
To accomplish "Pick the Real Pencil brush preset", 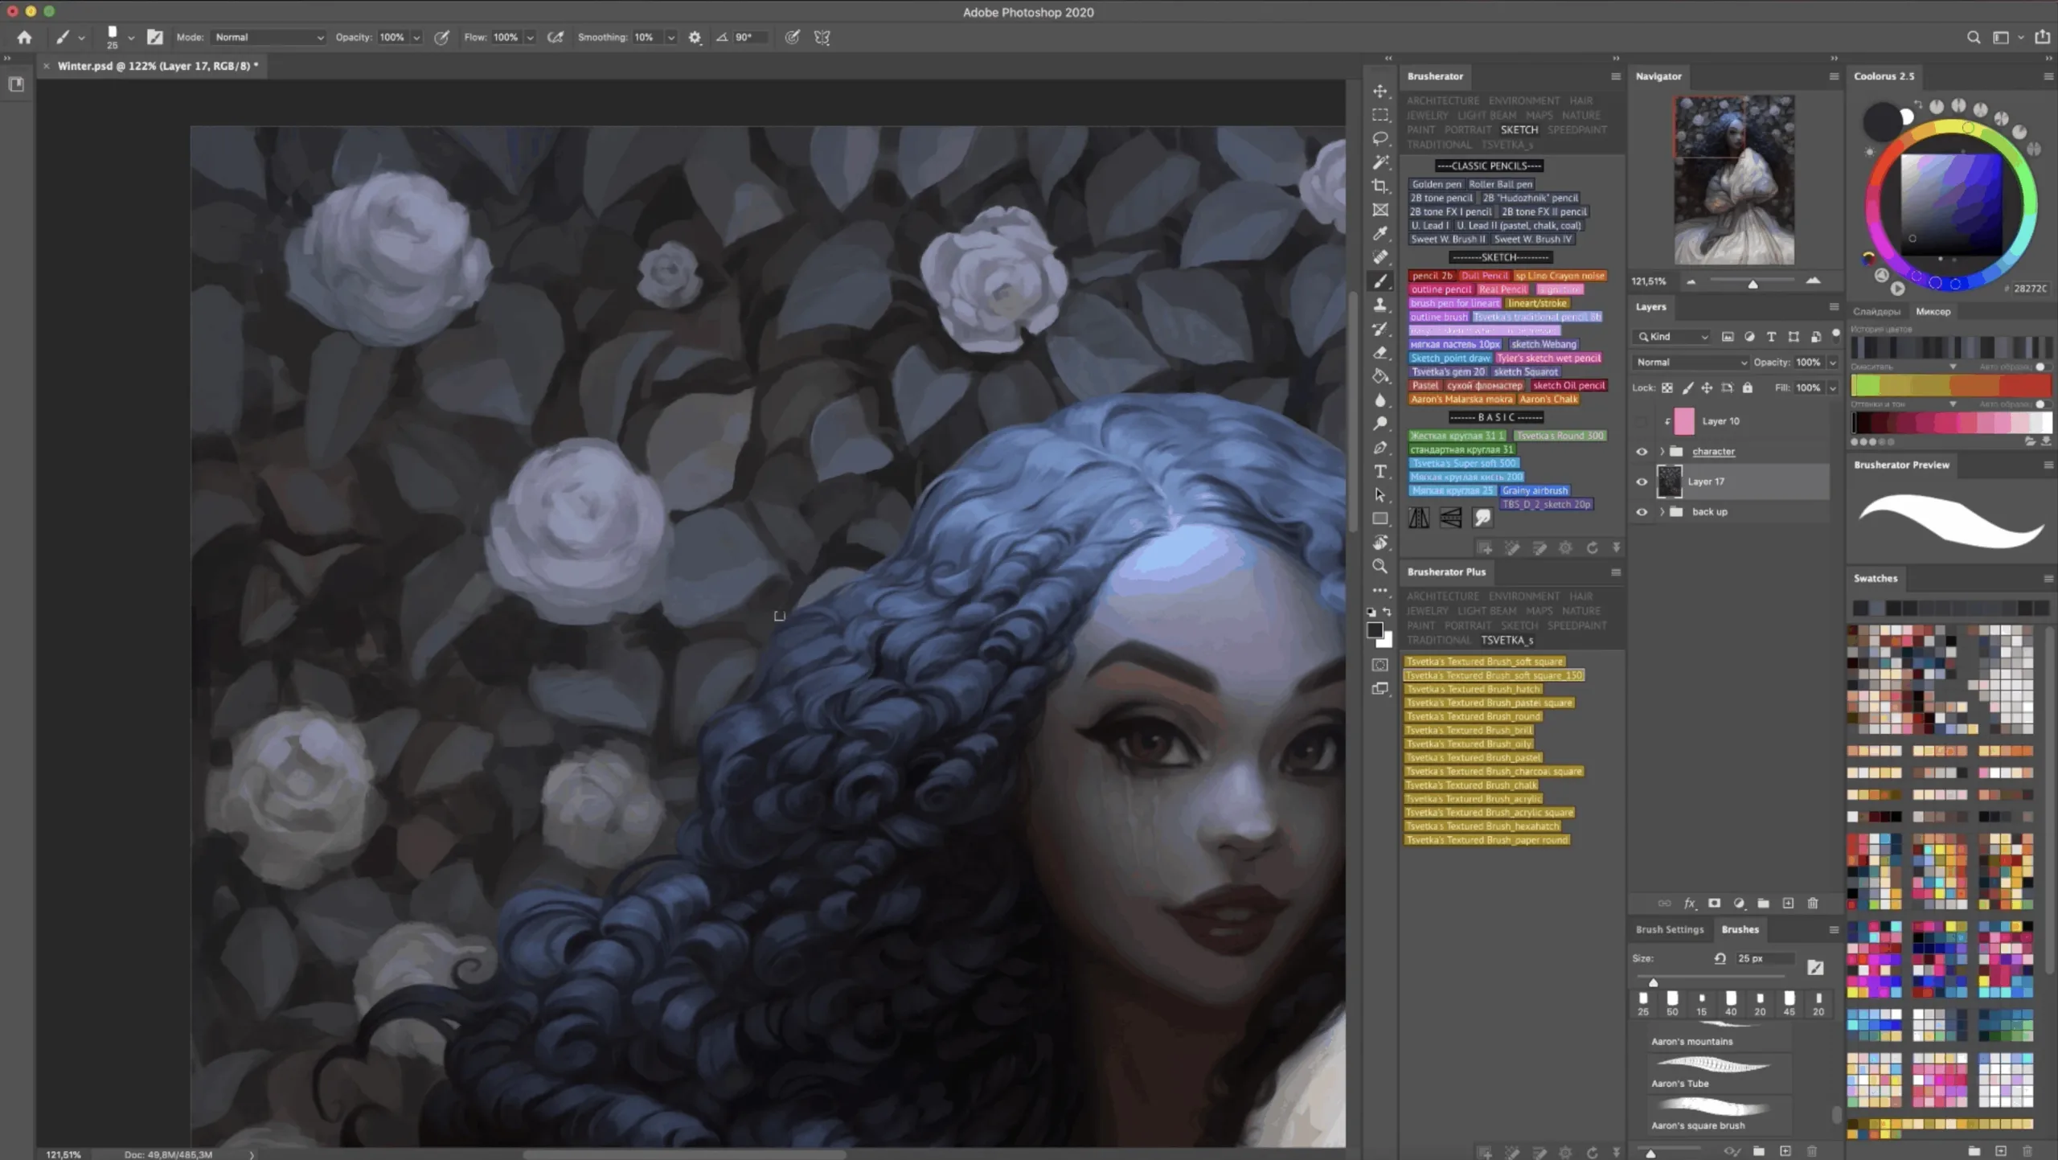I will (1502, 289).
